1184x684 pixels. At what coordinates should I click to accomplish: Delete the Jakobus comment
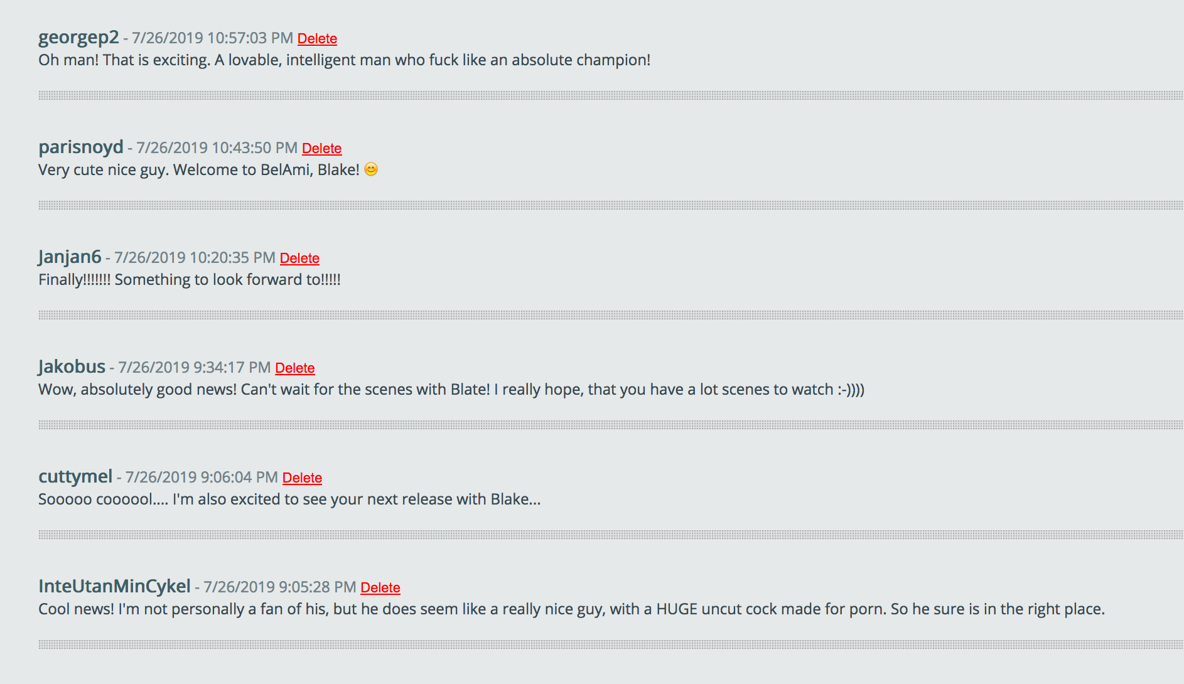point(294,368)
